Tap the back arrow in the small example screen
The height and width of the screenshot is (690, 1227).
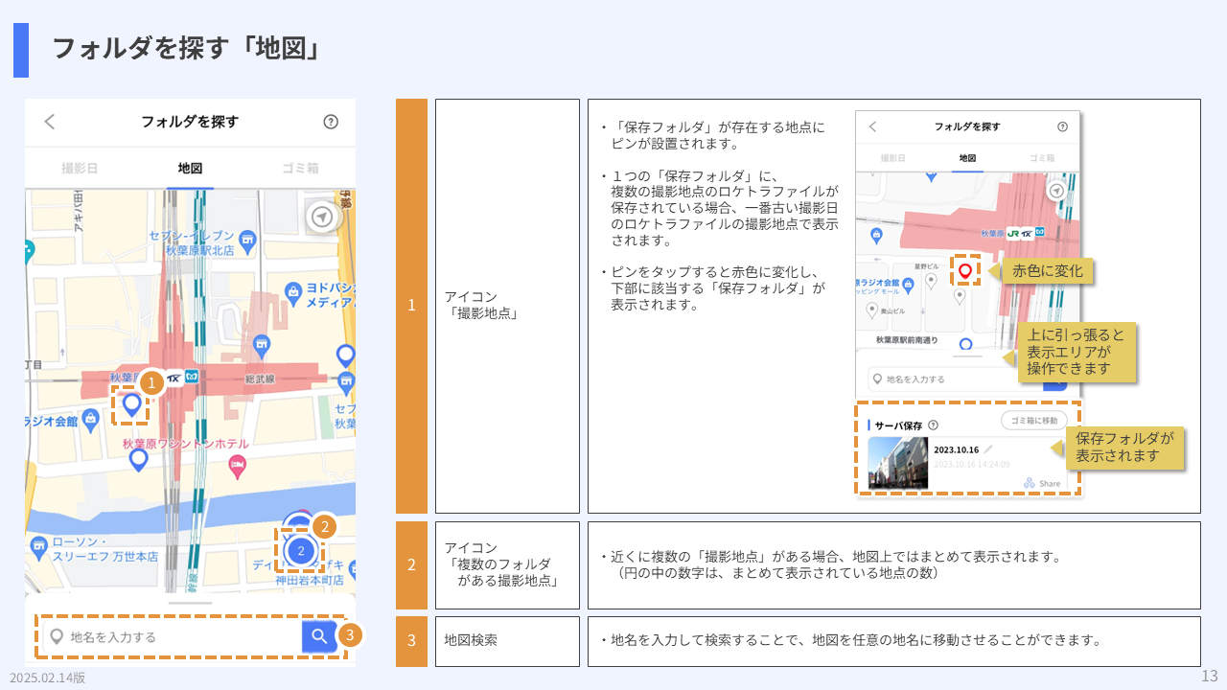tap(872, 126)
